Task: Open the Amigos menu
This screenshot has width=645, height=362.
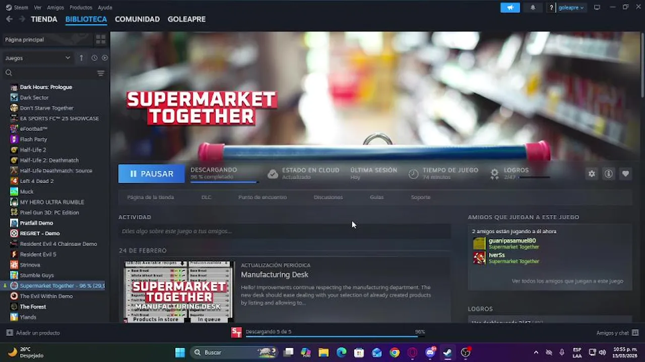Action: [55, 8]
